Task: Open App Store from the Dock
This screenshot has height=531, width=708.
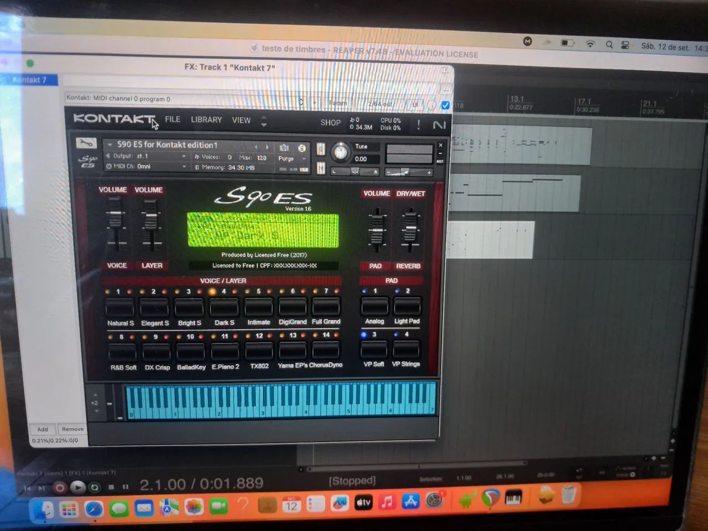Action: 411,502
